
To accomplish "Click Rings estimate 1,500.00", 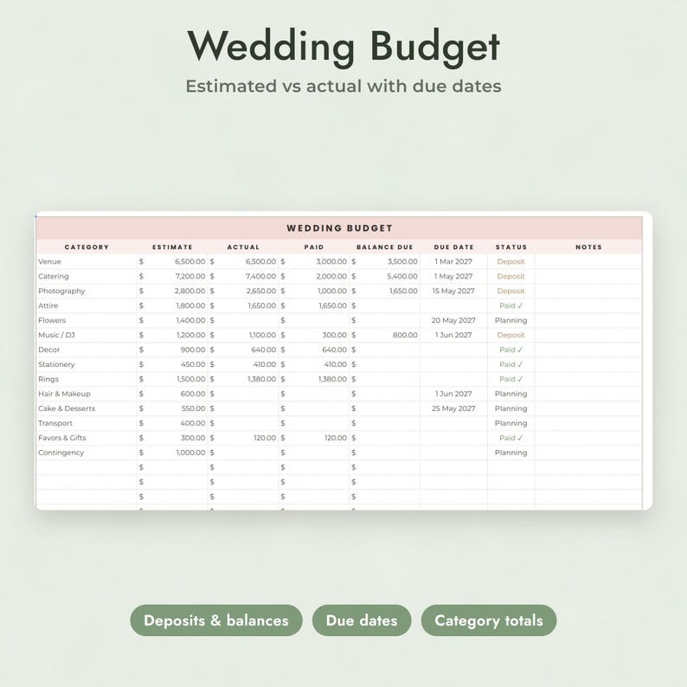I will (x=172, y=379).
